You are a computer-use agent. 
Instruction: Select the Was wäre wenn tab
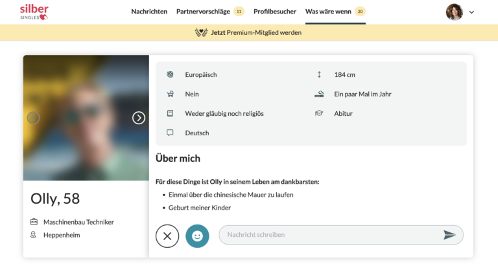pyautogui.click(x=329, y=12)
